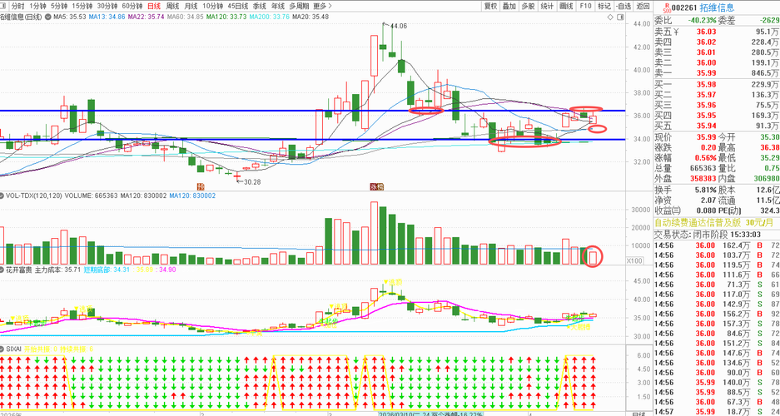
Task: Click the 总量 value 665363
Action: 703,168
